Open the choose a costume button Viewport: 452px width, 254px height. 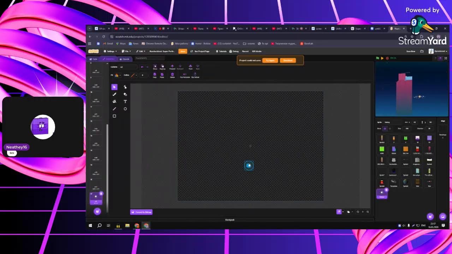[97, 211]
